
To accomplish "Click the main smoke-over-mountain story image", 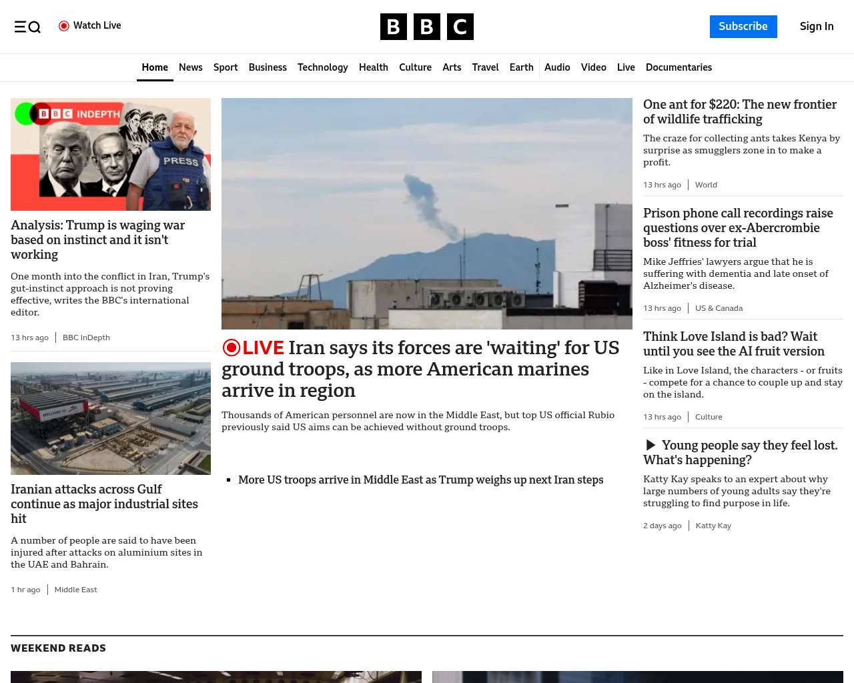I will (x=427, y=213).
